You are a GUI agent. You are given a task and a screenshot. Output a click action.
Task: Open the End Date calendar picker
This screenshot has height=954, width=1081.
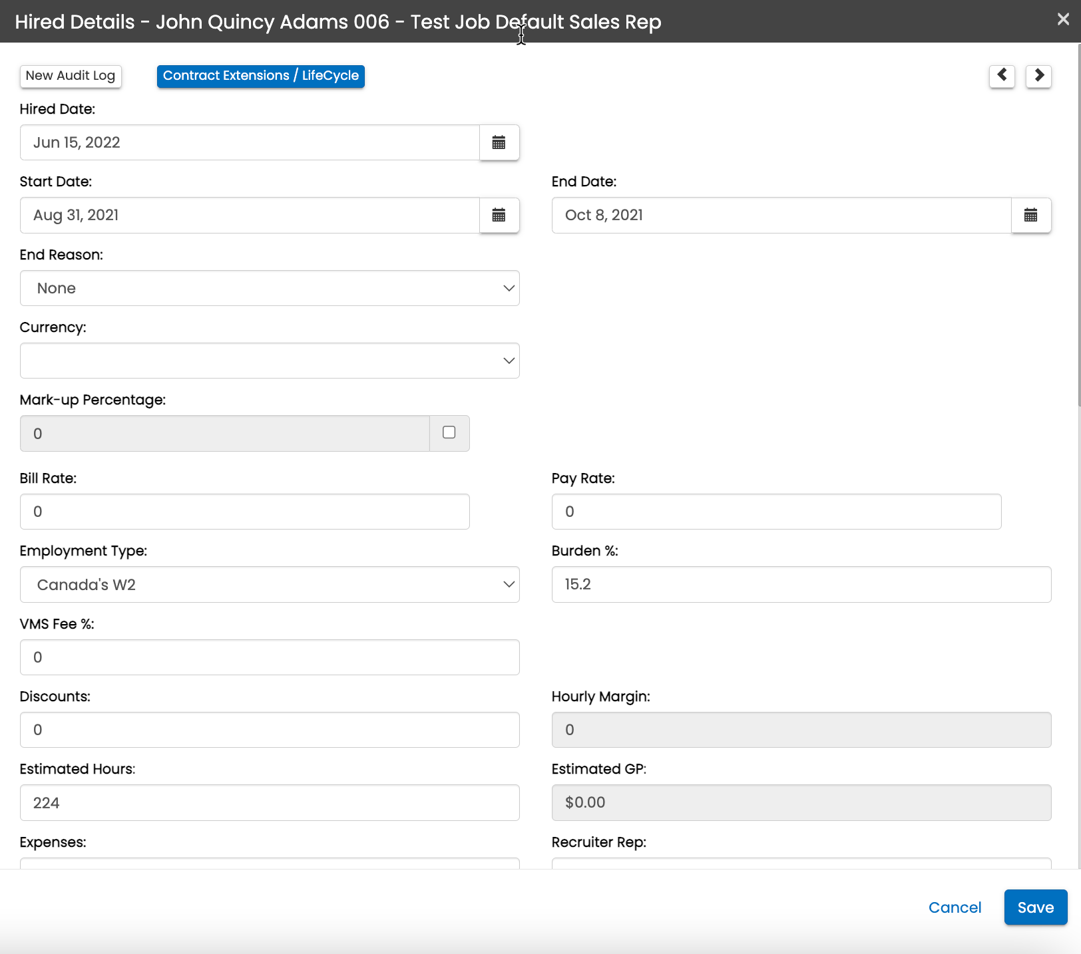pyautogui.click(x=1031, y=215)
